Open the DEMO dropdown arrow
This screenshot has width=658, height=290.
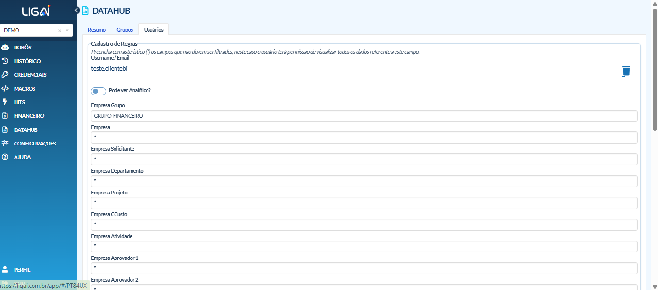[67, 30]
